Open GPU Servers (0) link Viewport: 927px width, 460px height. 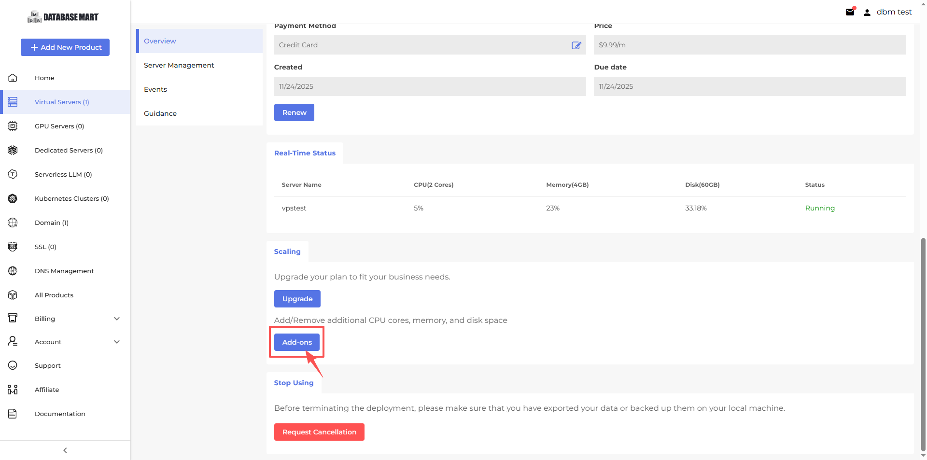(59, 126)
